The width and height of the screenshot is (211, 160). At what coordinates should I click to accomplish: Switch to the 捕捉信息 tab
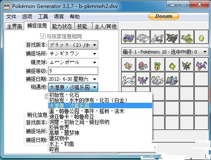[x=37, y=25]
